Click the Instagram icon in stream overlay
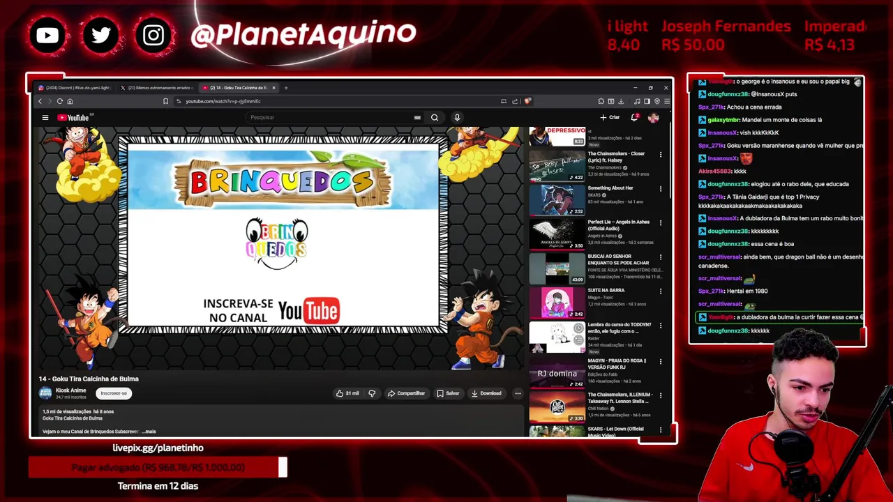 coord(153,35)
